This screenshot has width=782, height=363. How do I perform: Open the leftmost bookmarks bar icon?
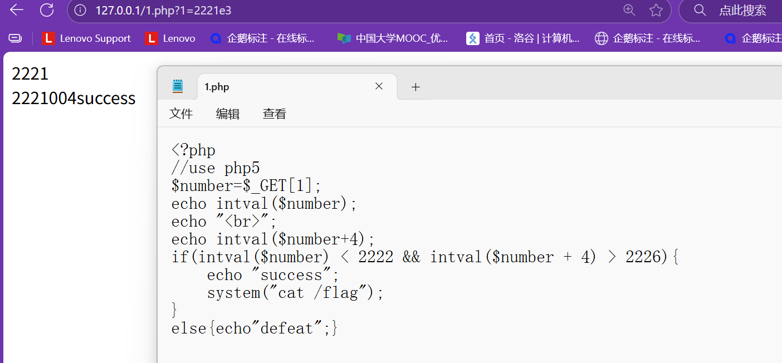click(15, 38)
